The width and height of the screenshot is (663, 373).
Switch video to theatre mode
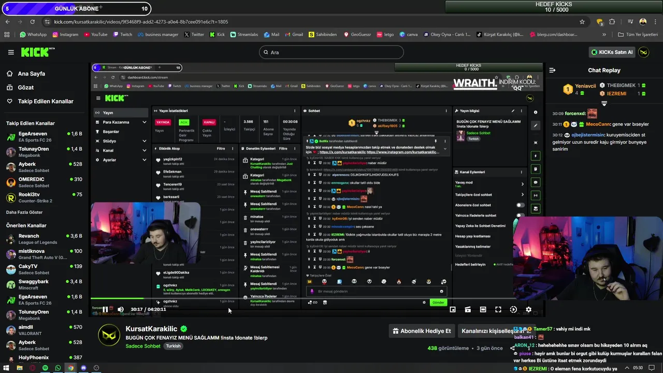coord(483,309)
